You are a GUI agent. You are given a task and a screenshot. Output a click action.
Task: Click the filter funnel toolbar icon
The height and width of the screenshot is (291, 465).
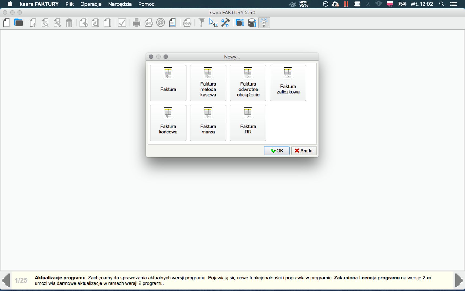point(201,23)
